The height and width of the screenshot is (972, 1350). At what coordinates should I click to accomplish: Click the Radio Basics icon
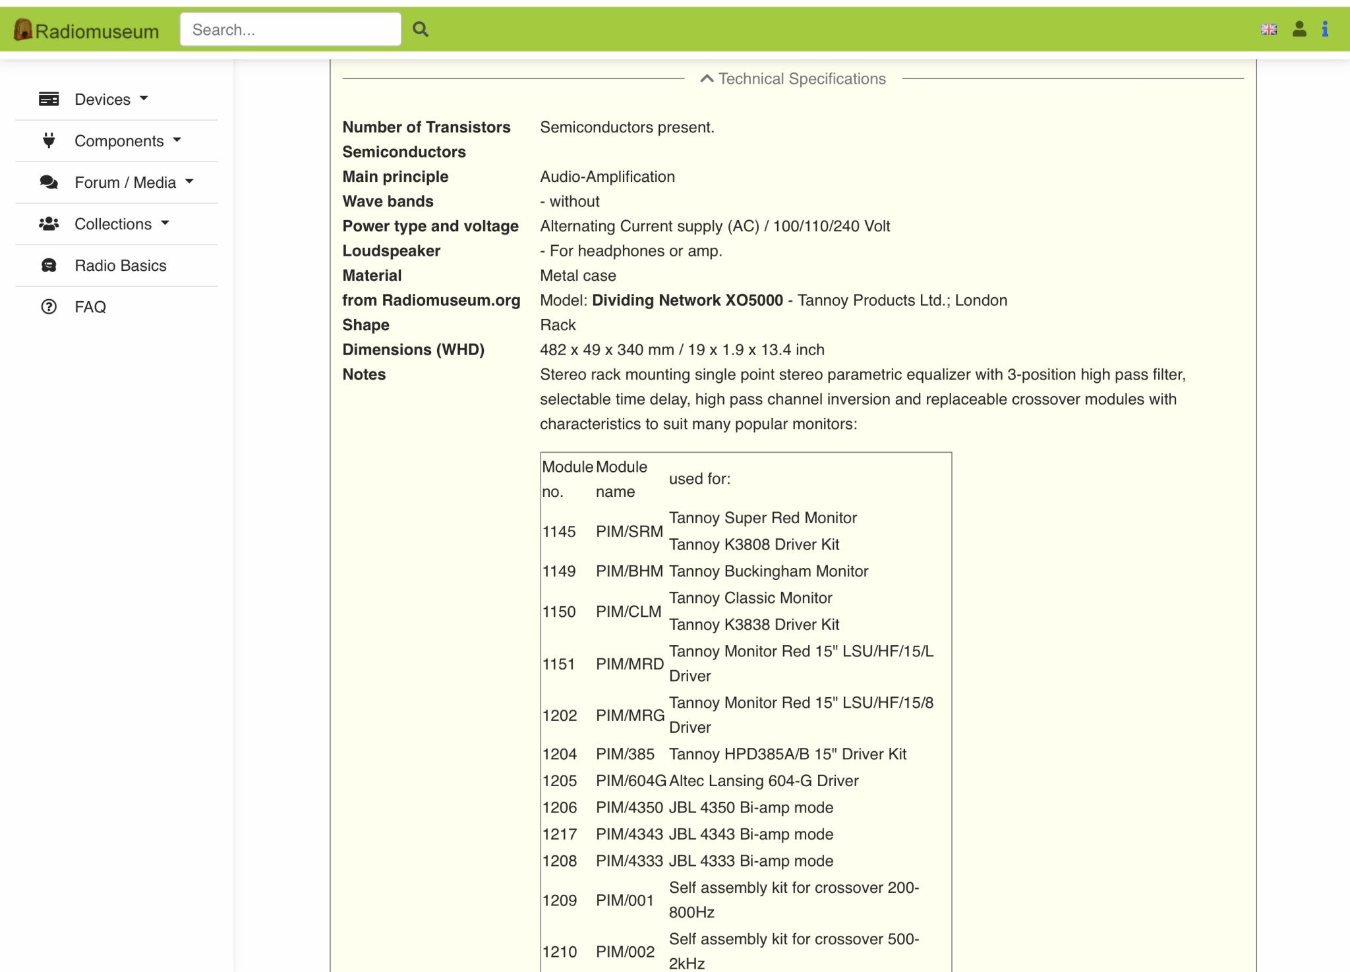pos(49,265)
